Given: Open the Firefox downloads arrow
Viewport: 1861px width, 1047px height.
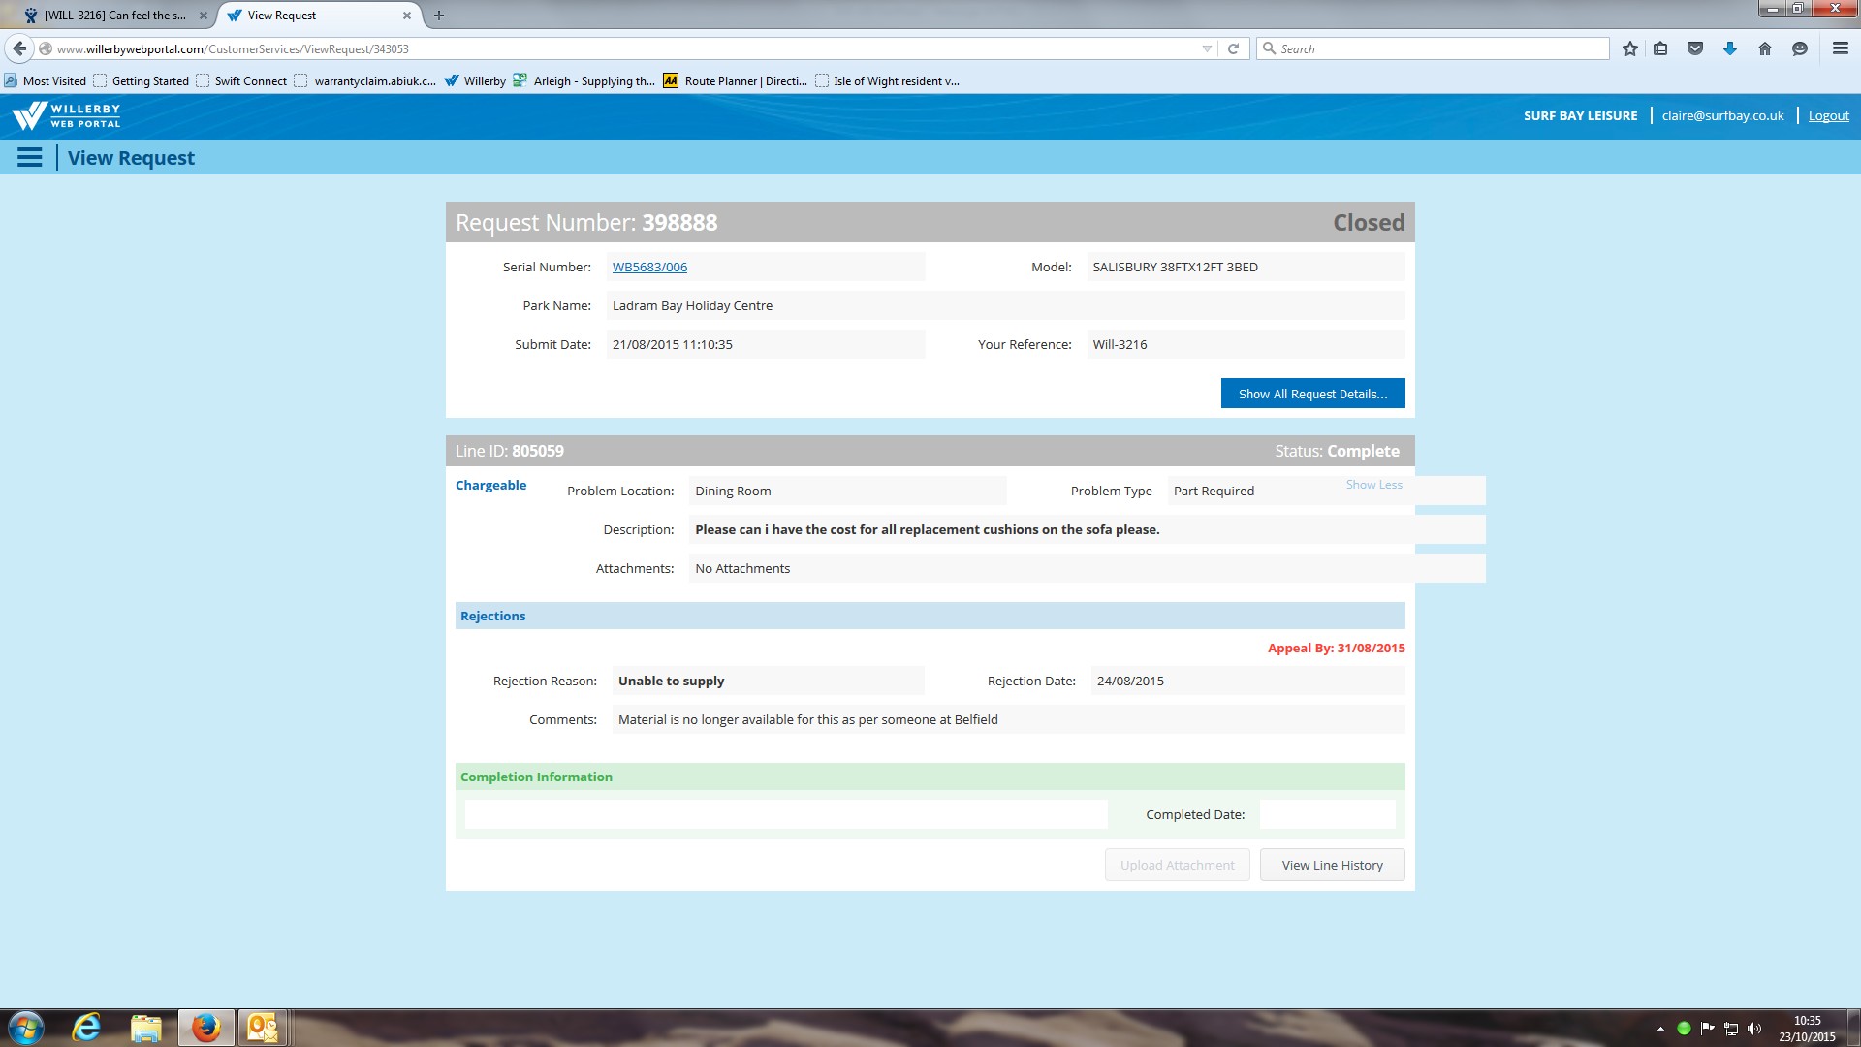Looking at the screenshot, I should pyautogui.click(x=1730, y=48).
